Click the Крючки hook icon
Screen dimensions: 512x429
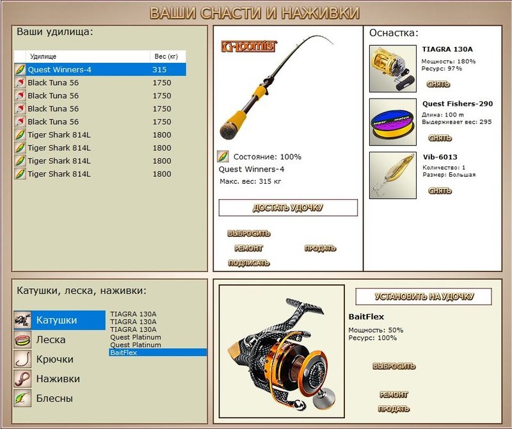click(x=22, y=359)
